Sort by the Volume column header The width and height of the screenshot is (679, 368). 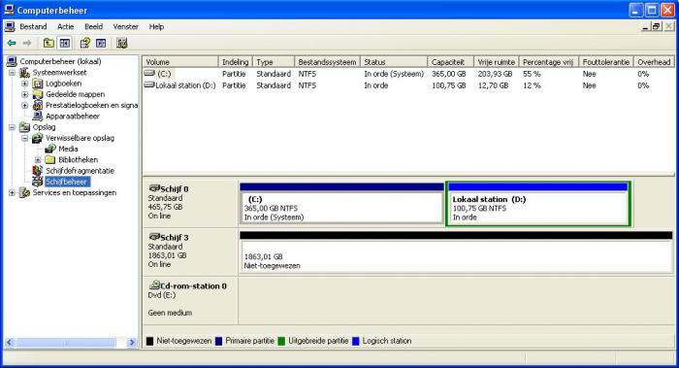[180, 62]
